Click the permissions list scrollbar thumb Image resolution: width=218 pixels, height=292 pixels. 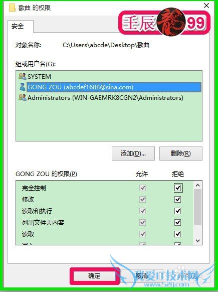pyautogui.click(x=198, y=207)
